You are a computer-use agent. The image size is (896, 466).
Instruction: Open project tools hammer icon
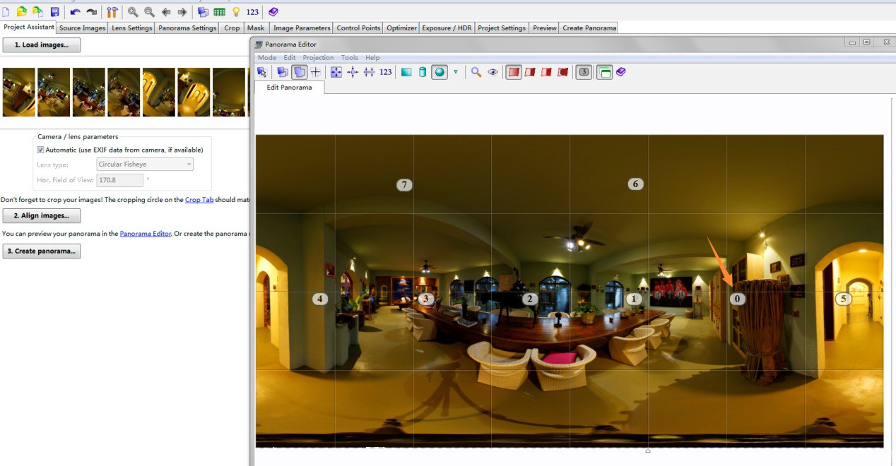click(112, 12)
